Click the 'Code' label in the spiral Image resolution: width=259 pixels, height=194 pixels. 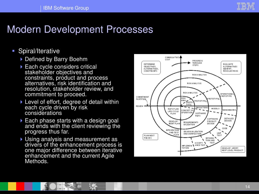point(225,128)
